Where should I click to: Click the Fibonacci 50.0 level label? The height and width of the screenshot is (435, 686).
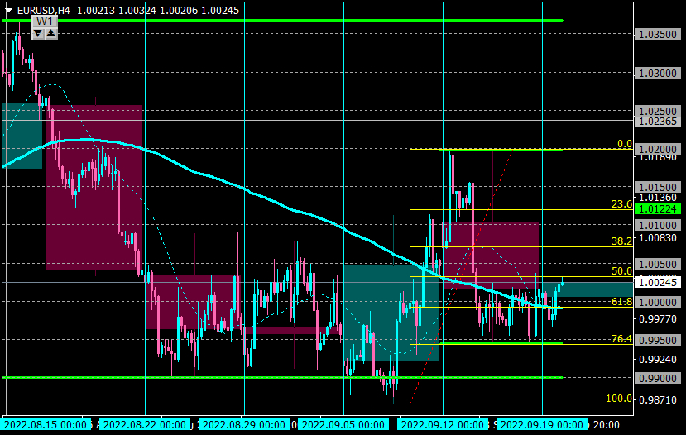click(x=621, y=271)
